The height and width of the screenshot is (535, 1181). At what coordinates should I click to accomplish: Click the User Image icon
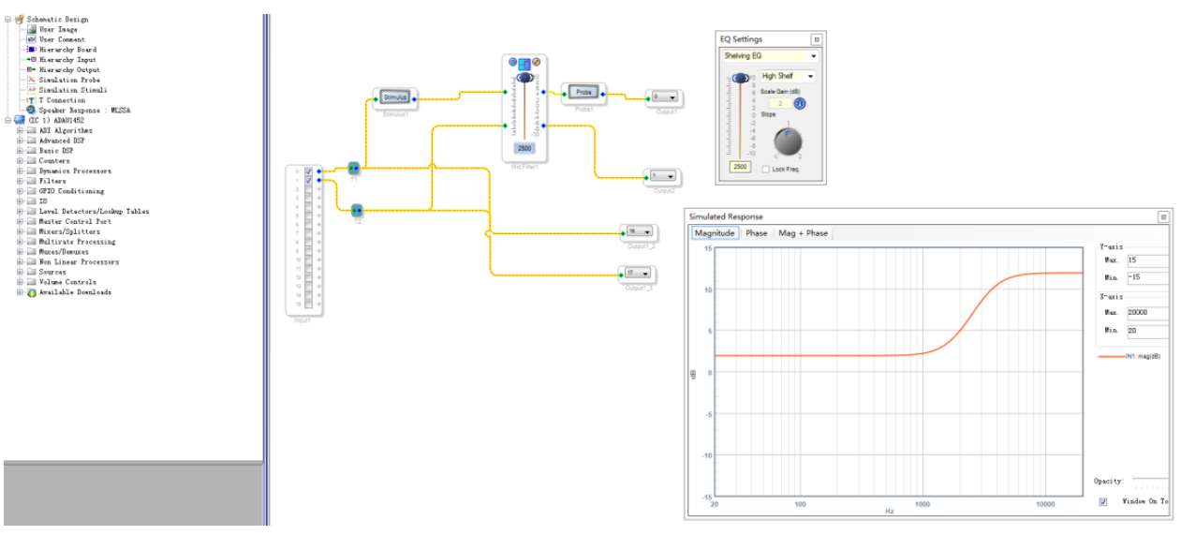click(31, 30)
